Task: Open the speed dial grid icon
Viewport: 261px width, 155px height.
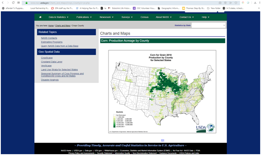Action: click(x=18, y=2)
